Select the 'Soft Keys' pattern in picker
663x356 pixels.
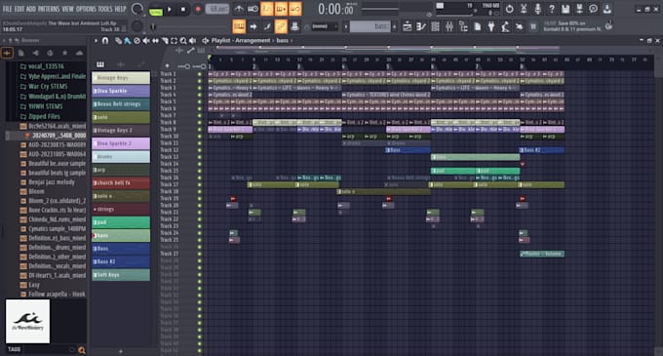pyautogui.click(x=121, y=275)
